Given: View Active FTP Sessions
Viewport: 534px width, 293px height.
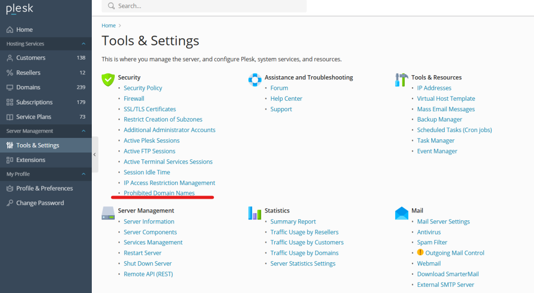Looking at the screenshot, I should (150, 151).
